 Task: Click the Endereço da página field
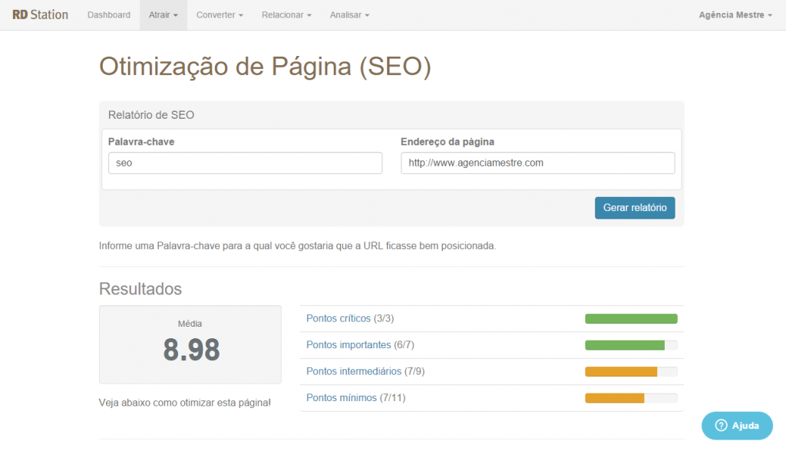537,163
